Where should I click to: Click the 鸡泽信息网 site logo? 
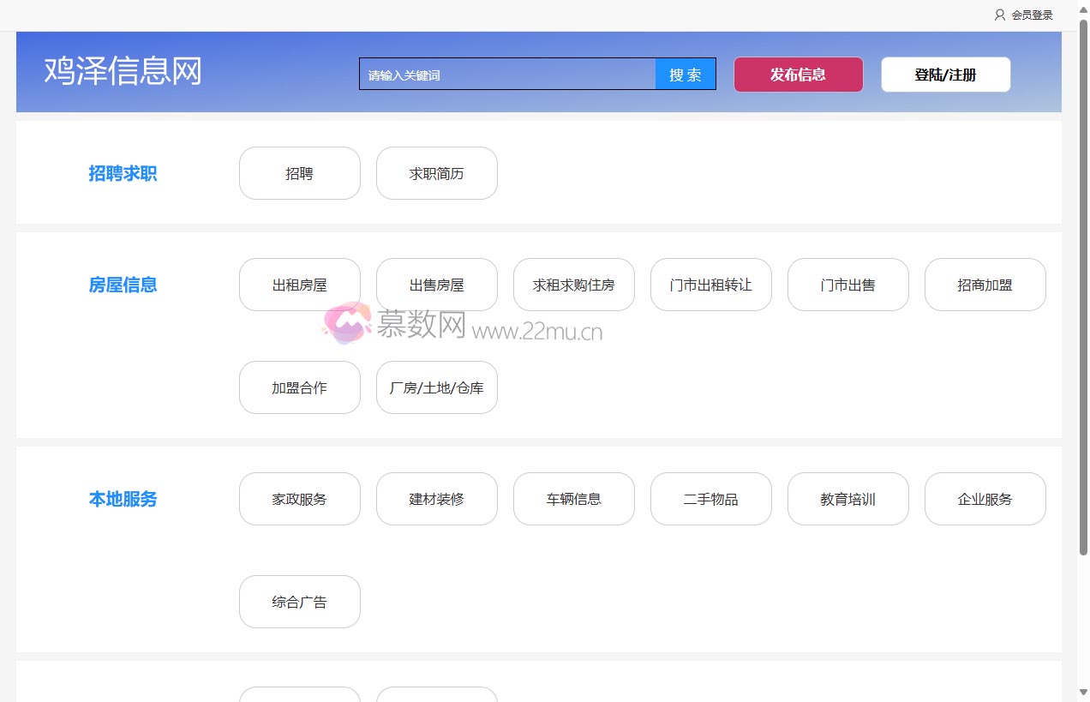123,72
